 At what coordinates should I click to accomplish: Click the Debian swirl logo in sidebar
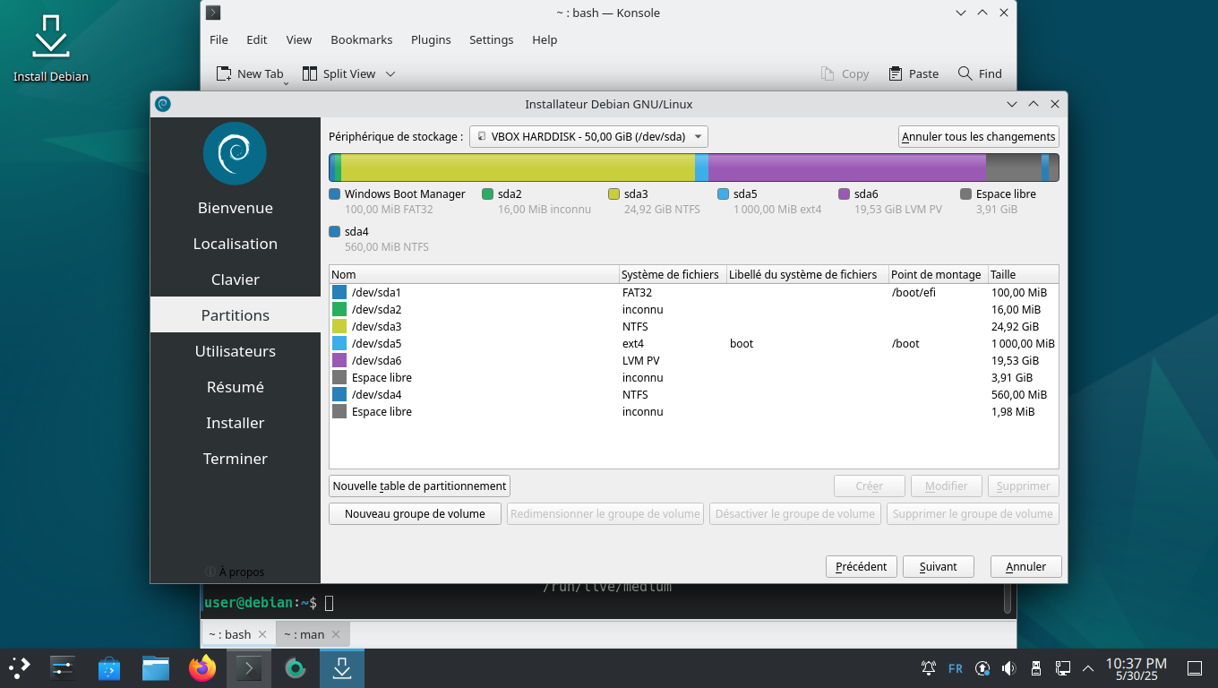(235, 153)
